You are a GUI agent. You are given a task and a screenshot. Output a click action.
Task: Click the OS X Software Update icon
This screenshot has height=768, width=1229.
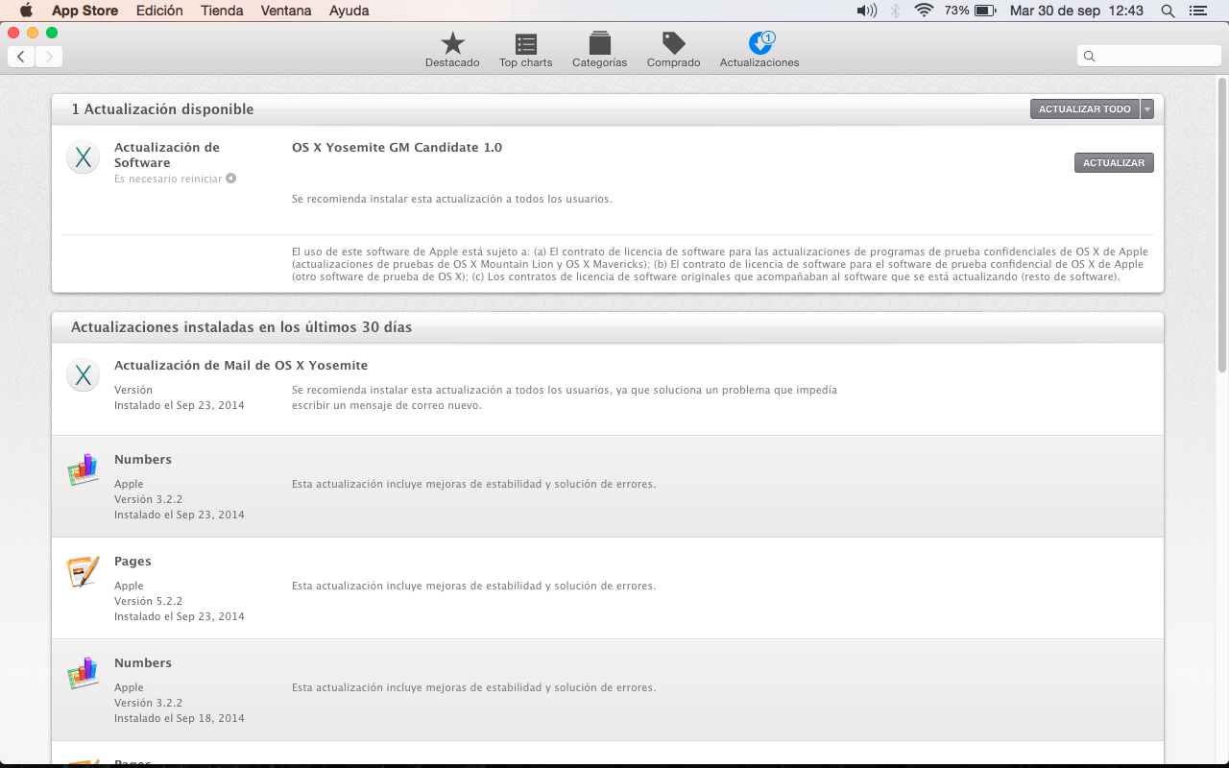[84, 157]
